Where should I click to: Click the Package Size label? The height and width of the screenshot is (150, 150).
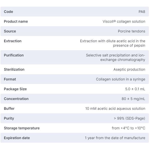coord(15,89)
